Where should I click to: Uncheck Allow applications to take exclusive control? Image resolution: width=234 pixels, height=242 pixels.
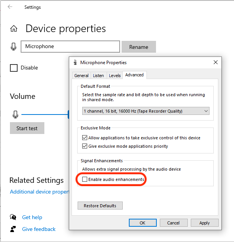coord(84,138)
